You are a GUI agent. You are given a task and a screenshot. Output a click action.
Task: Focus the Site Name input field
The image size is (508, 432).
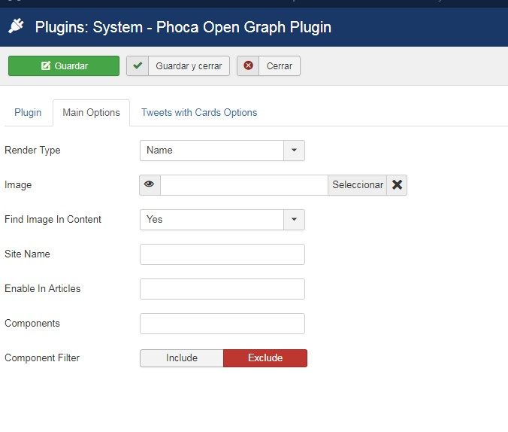click(222, 254)
